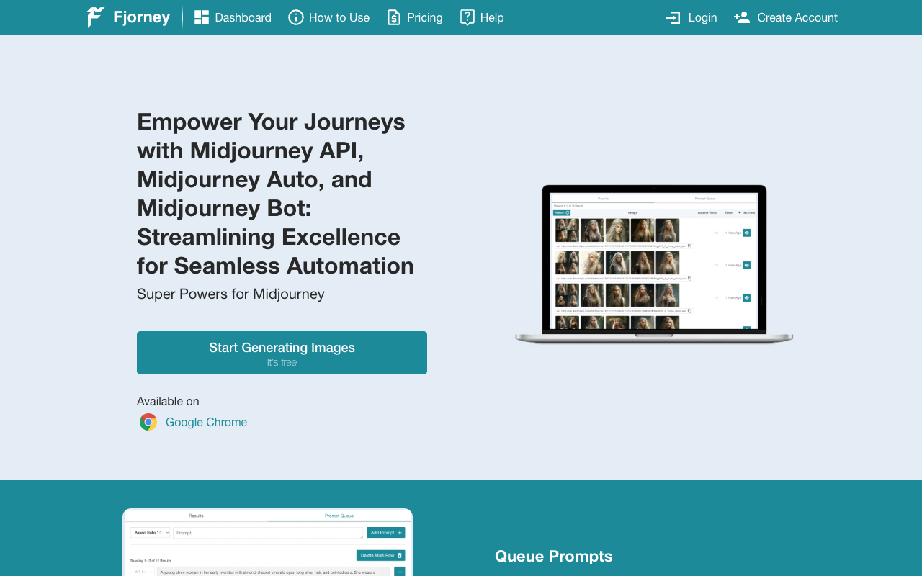922x576 pixels.
Task: Click the Fjorney bird logo icon
Action: 96,17
